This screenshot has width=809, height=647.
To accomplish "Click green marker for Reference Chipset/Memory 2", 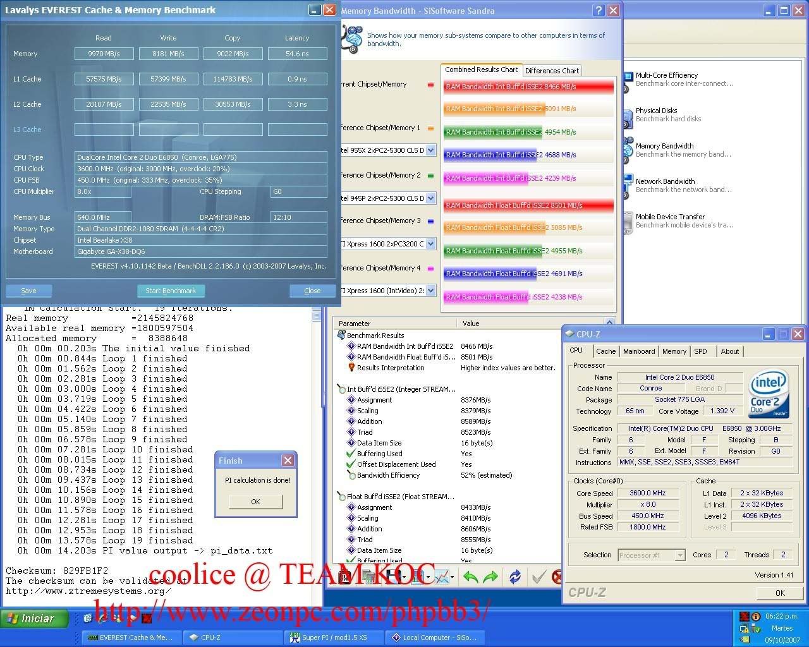I will point(430,176).
